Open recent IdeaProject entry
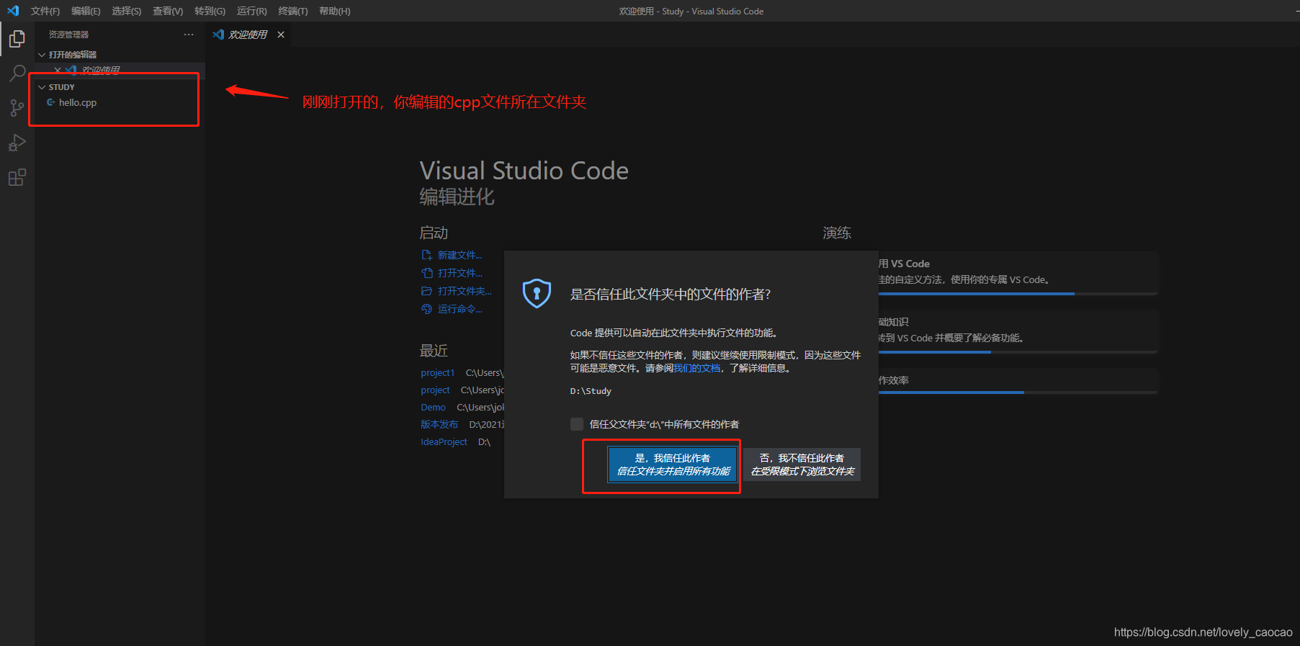The height and width of the screenshot is (646, 1300). pyautogui.click(x=444, y=442)
